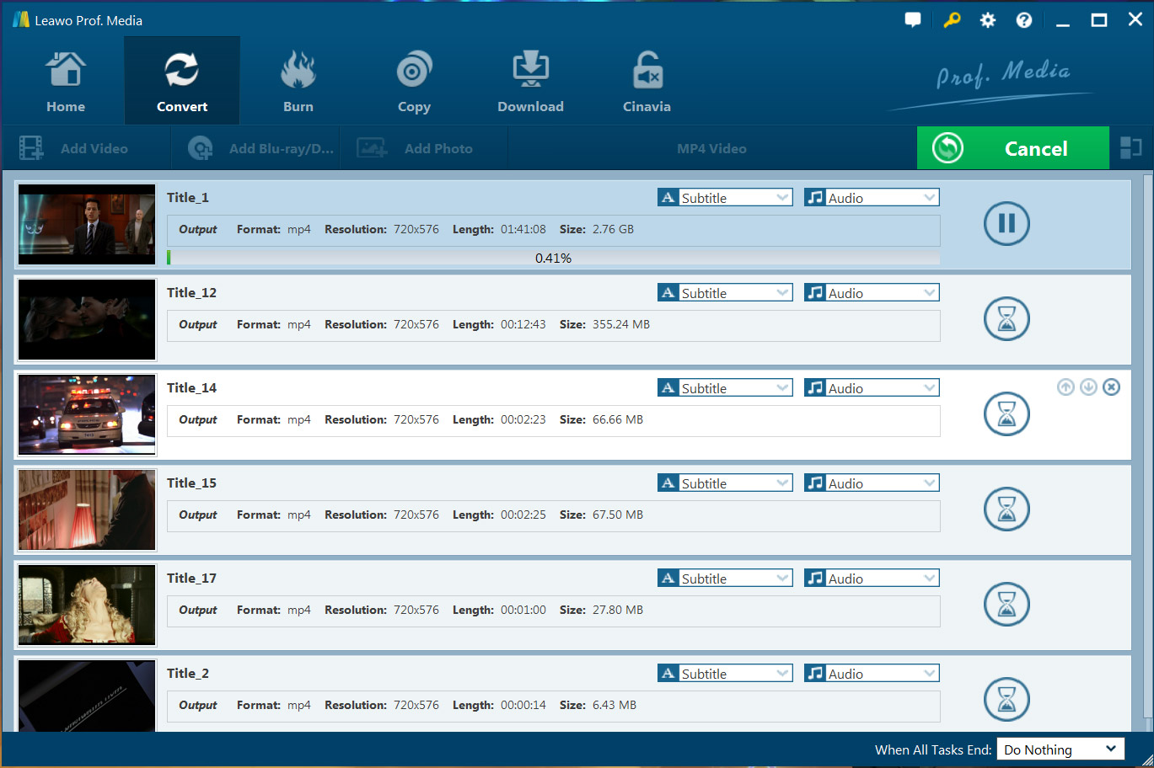Move Title_14 down in the queue

coord(1088,387)
